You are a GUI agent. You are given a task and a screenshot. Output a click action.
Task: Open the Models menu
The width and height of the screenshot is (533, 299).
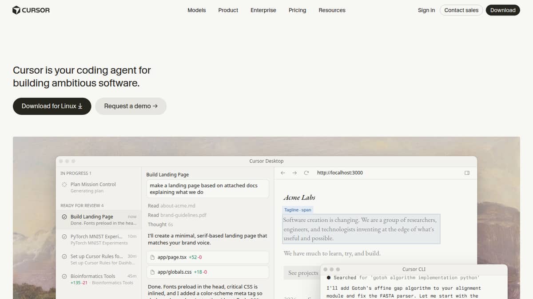[196, 10]
